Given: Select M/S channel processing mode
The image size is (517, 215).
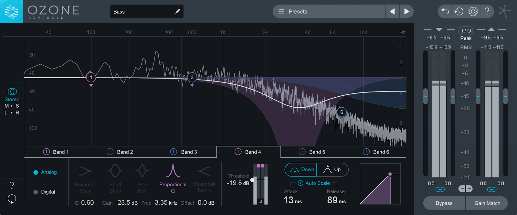Looking at the screenshot, I should click(x=12, y=106).
